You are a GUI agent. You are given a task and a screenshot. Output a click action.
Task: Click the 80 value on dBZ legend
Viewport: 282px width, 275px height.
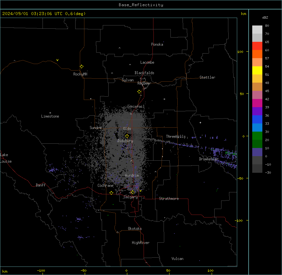[x=267, y=25]
